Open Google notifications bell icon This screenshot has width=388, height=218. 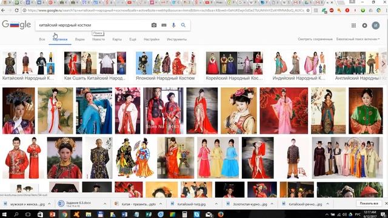point(364,25)
